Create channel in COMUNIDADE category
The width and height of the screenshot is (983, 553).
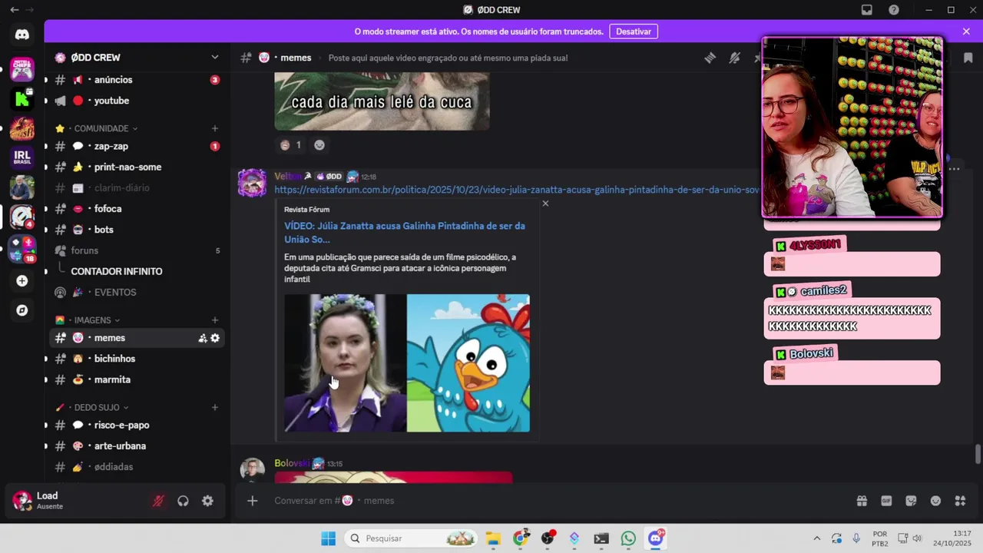coord(215,128)
